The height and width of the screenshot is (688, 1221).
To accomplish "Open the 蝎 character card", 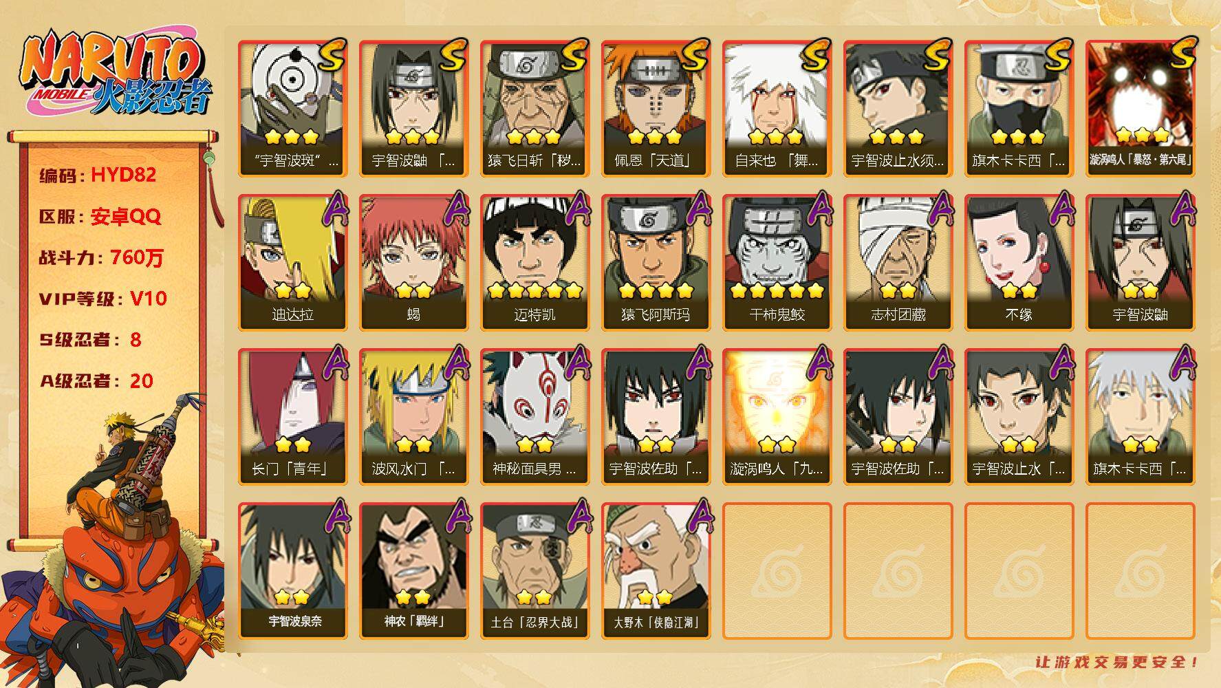I will (413, 263).
